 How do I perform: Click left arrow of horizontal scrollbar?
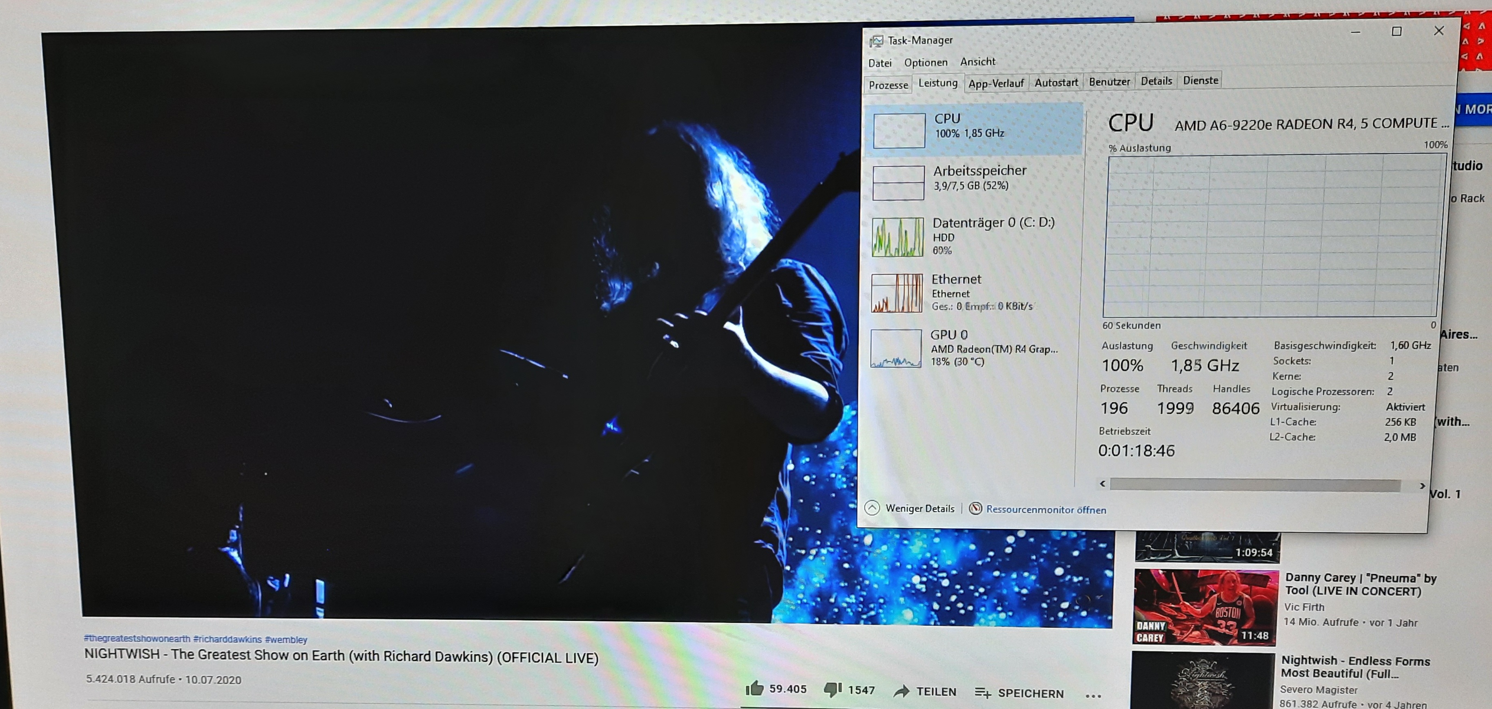1103,483
